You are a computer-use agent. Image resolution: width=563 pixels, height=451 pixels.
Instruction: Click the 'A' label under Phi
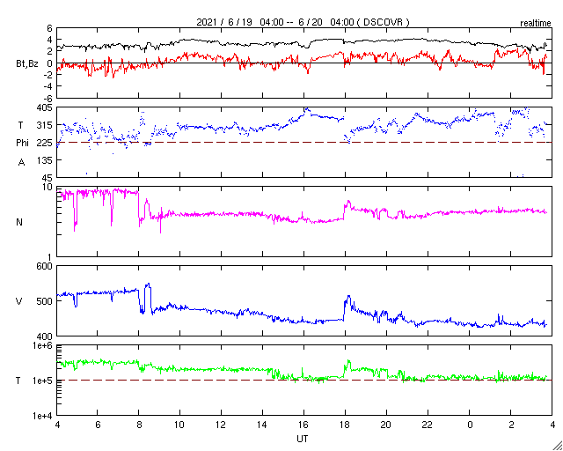click(x=21, y=162)
